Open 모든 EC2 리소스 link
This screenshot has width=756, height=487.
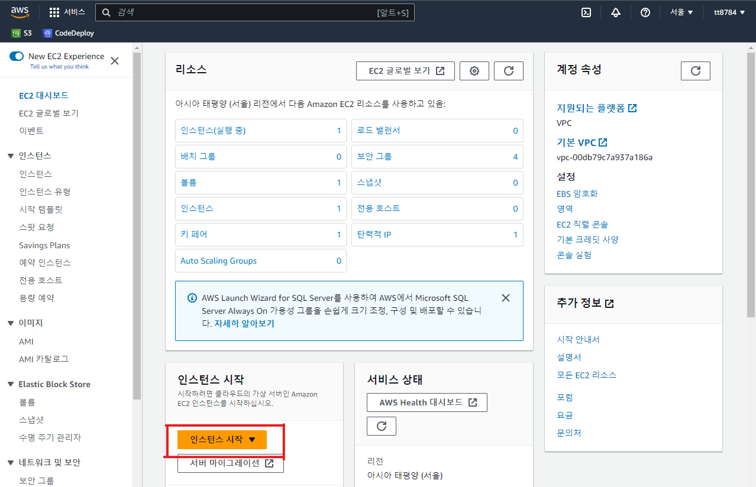pyautogui.click(x=586, y=375)
